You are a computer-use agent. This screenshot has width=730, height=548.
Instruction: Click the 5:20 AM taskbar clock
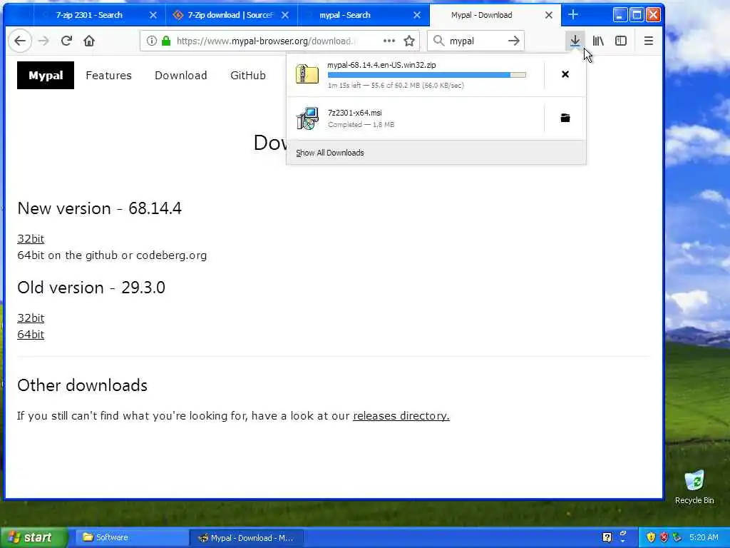(704, 537)
